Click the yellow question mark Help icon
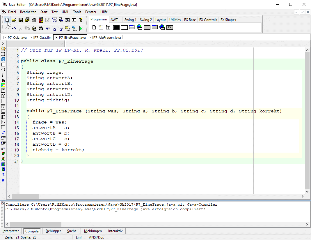Screen dimensions: 311x240 pos(81,20)
